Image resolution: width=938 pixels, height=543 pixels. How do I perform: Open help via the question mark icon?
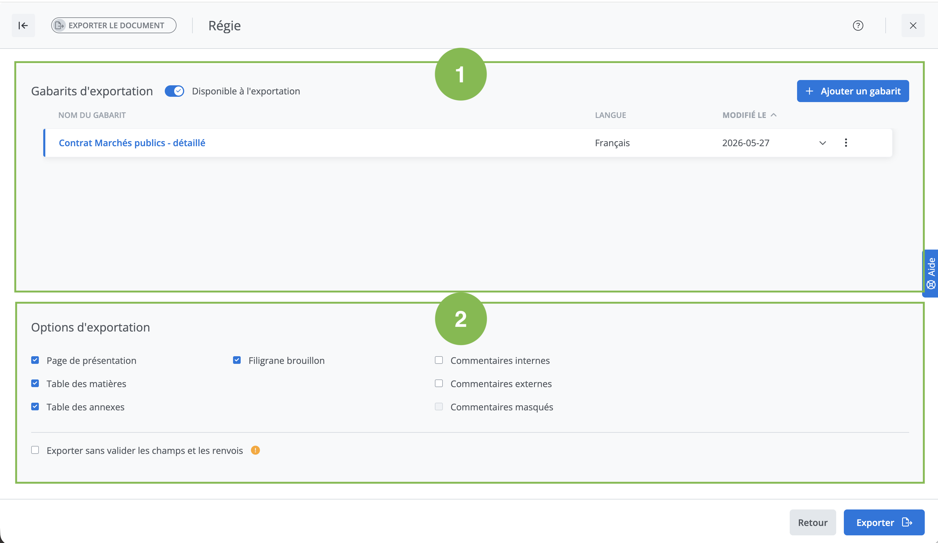[x=858, y=25]
